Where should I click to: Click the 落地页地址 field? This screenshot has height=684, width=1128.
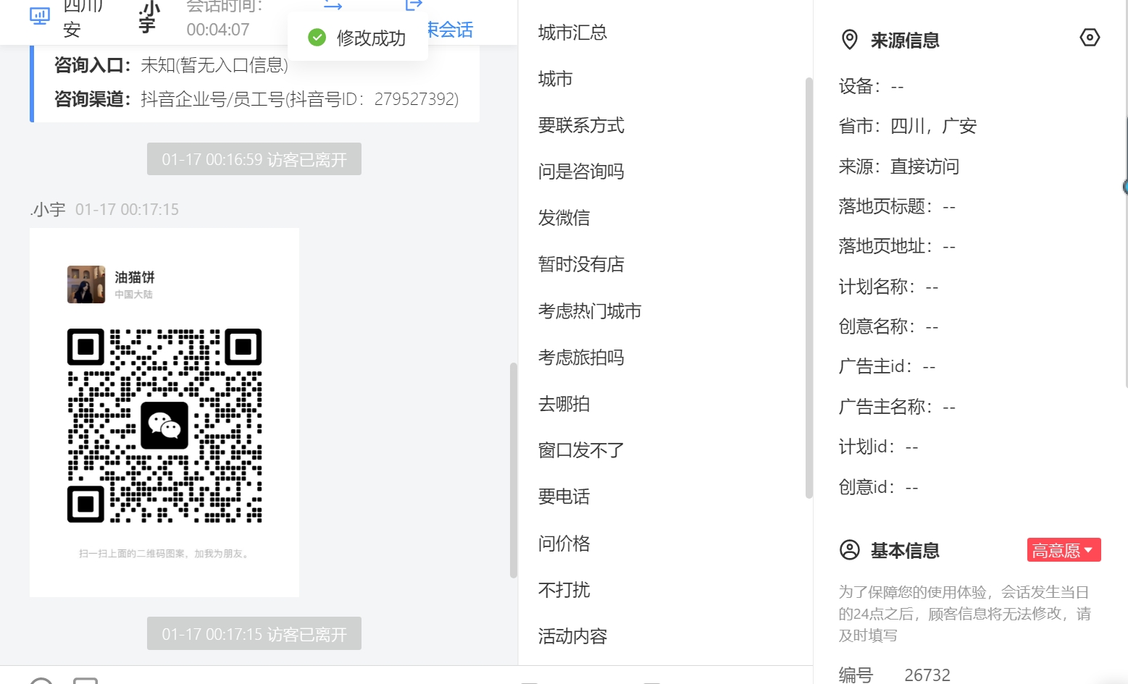tap(897, 247)
